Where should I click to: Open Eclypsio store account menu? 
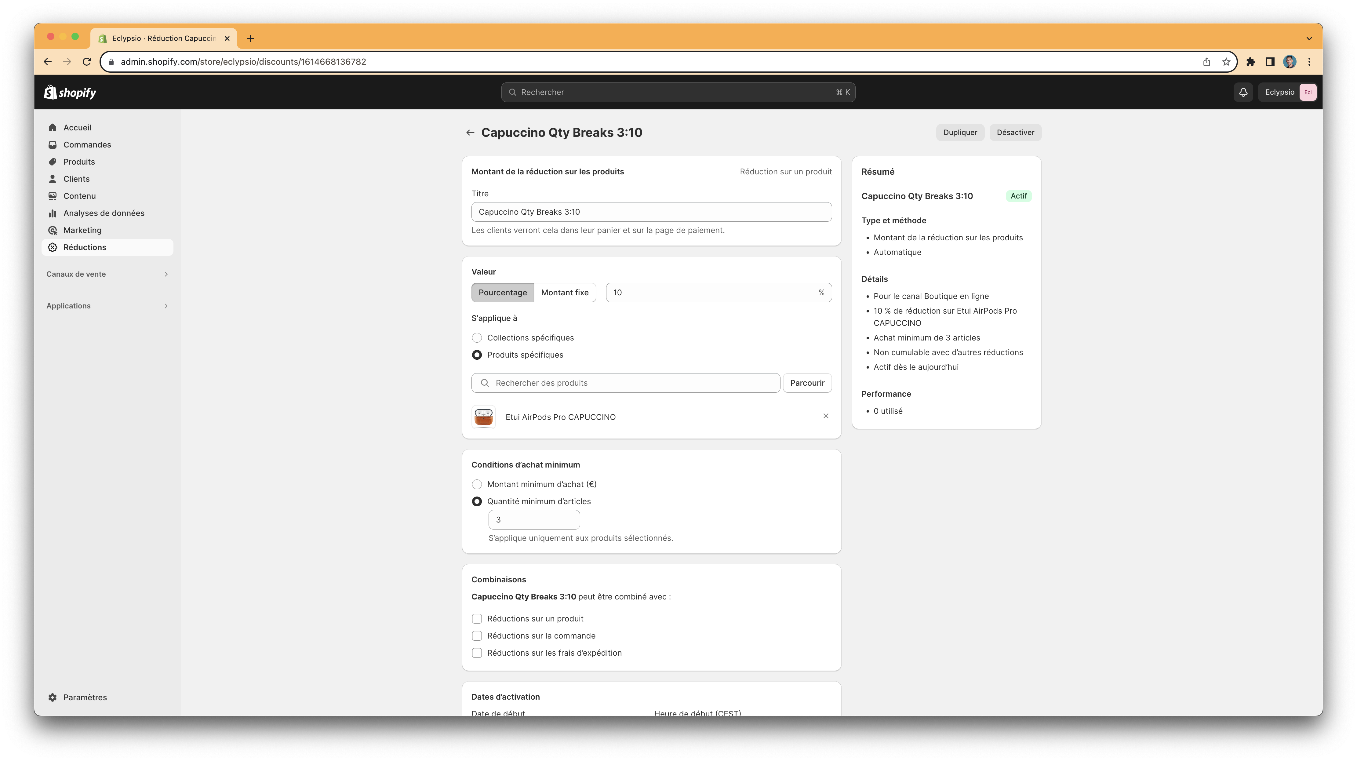[x=1288, y=92]
